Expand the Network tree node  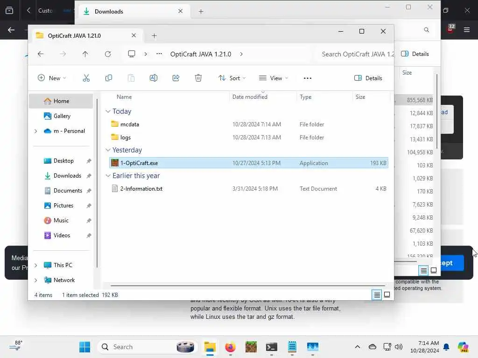(35, 280)
